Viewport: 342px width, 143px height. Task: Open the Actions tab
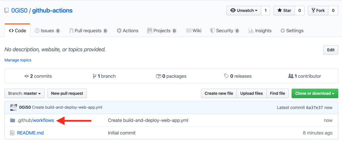tap(127, 31)
